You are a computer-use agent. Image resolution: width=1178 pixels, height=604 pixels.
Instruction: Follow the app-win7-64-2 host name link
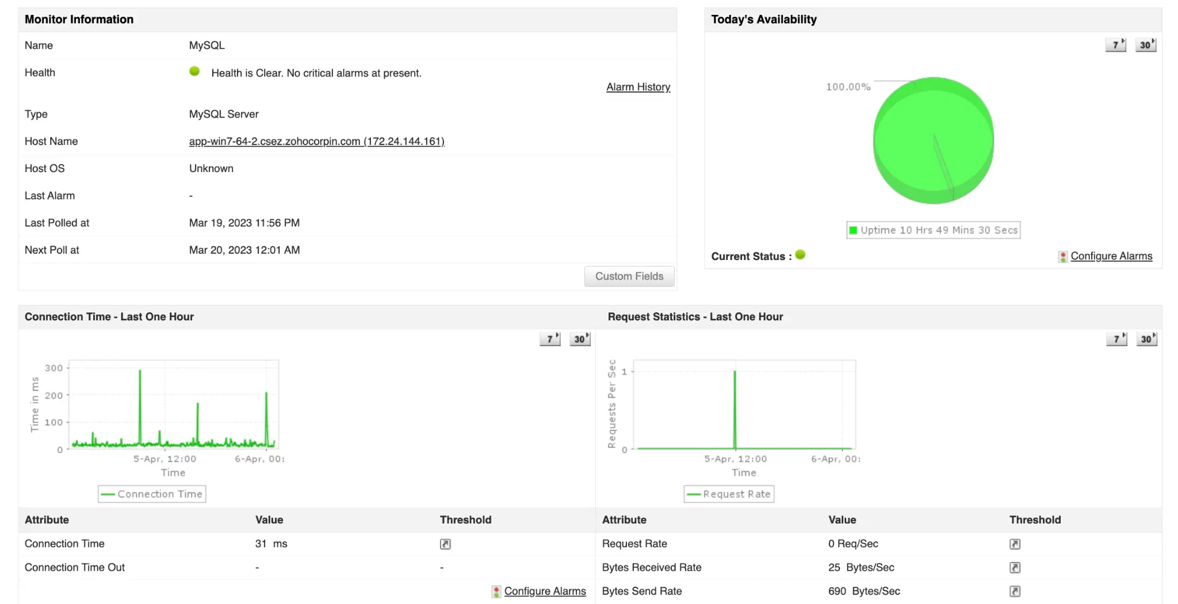coord(316,141)
